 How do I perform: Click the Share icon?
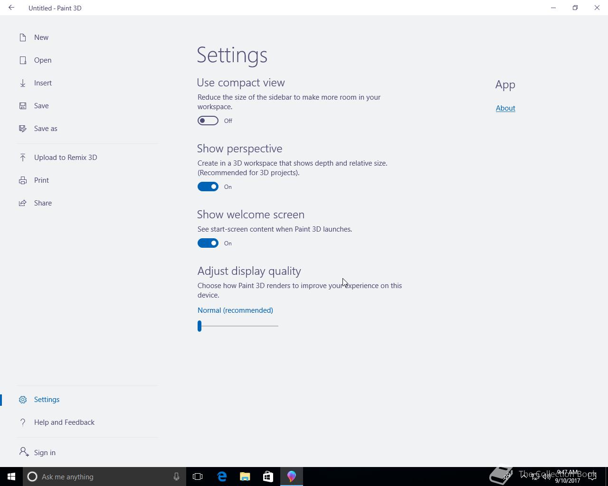22,203
